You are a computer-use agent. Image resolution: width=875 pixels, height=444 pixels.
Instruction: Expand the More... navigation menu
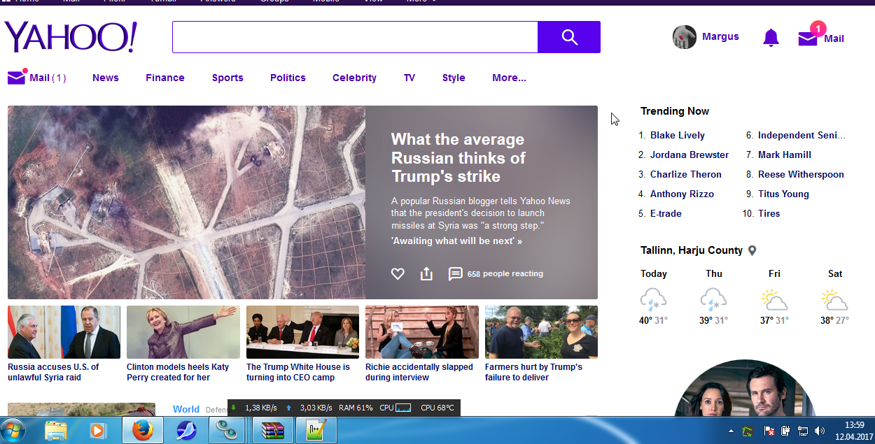coord(509,78)
